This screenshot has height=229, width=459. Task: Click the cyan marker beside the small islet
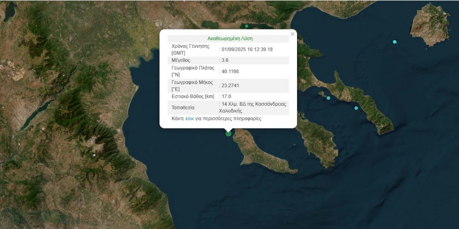click(329, 98)
